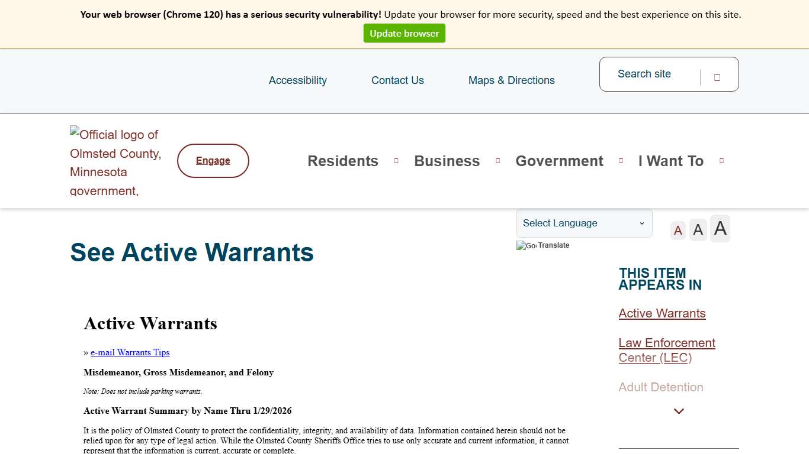Expand the Government menu arrow
The height and width of the screenshot is (454, 809).
pyautogui.click(x=621, y=160)
